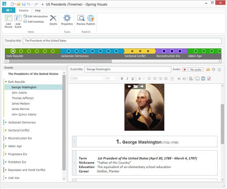
Task: Open the blue application menu button
Action: click(9, 10)
